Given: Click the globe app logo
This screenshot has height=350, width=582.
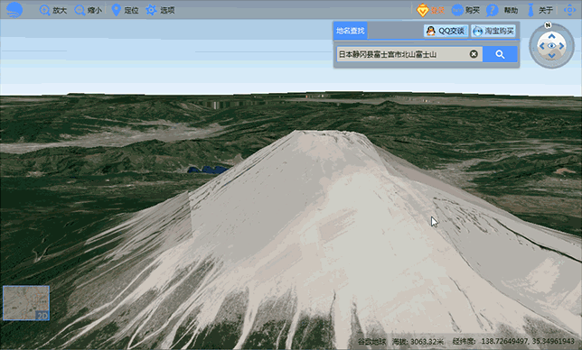Looking at the screenshot, I should [x=14, y=10].
